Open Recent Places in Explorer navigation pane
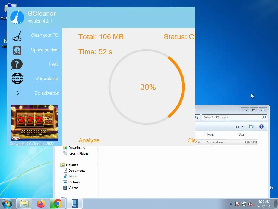Image resolution: width=278 pixels, height=209 pixels. click(78, 153)
